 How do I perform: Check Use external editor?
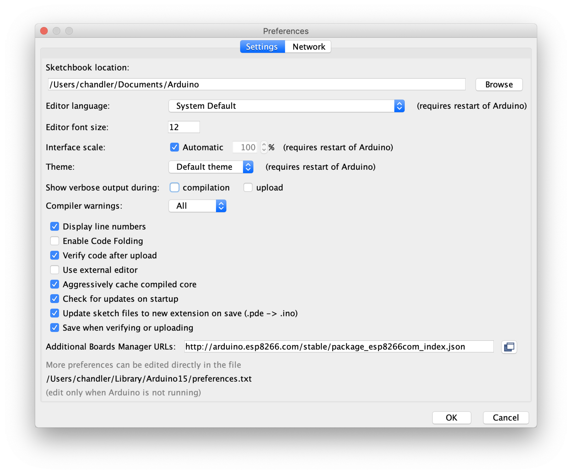(54, 270)
